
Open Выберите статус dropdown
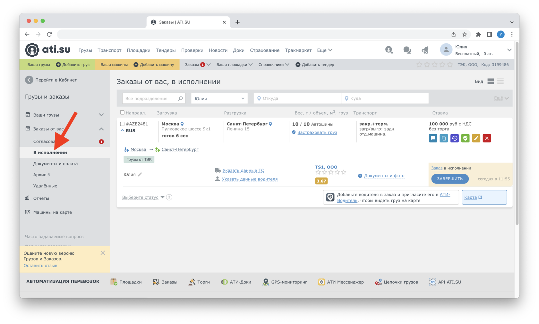(x=143, y=197)
